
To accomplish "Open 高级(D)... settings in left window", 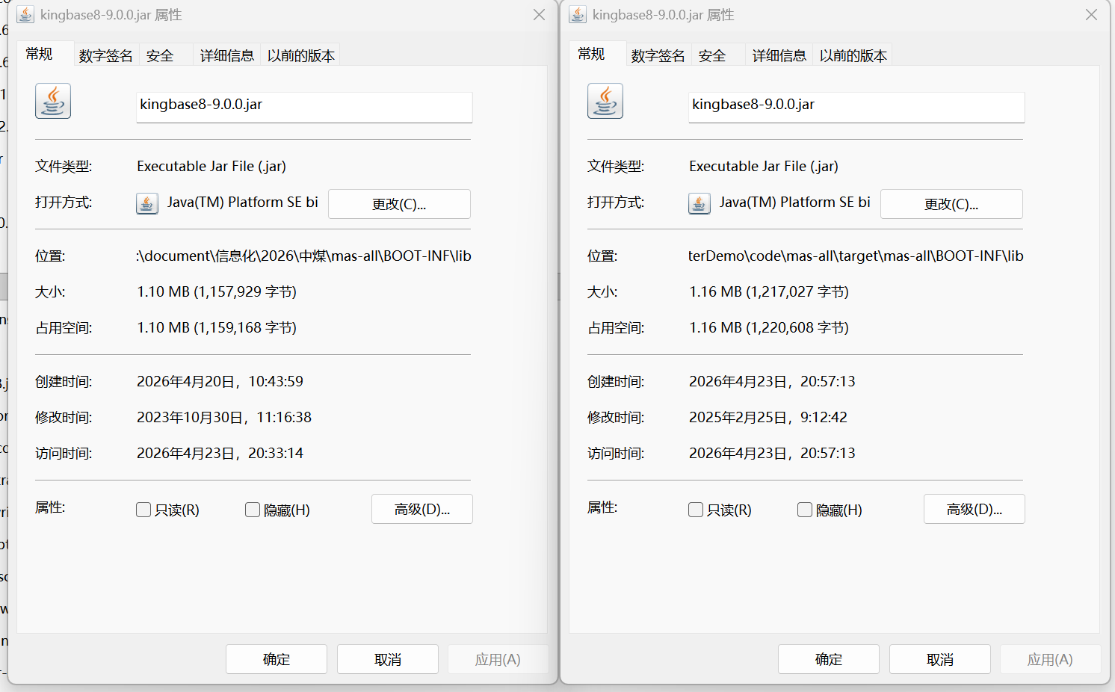I will pos(422,509).
